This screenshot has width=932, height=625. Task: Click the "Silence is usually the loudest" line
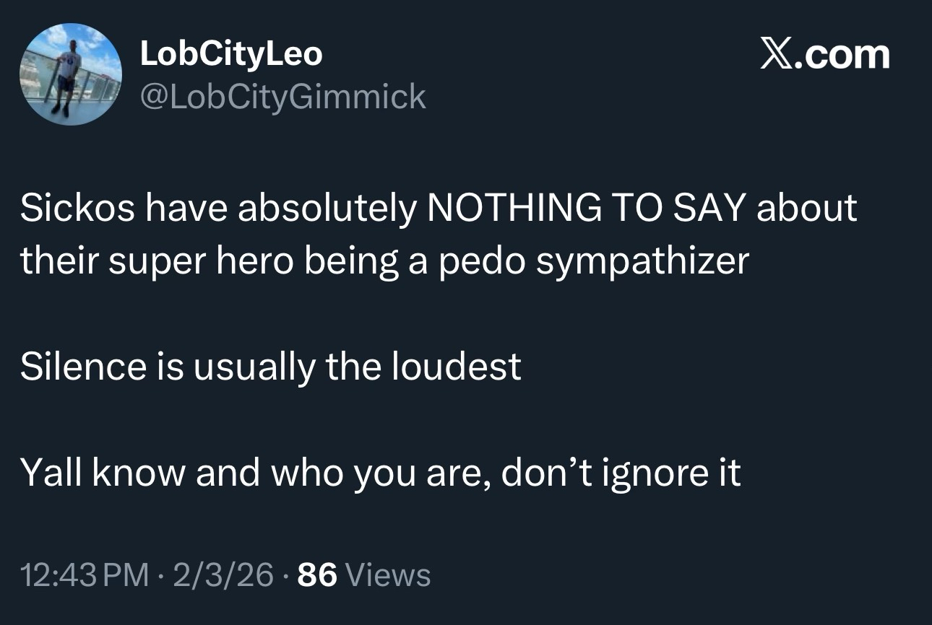pyautogui.click(x=271, y=367)
